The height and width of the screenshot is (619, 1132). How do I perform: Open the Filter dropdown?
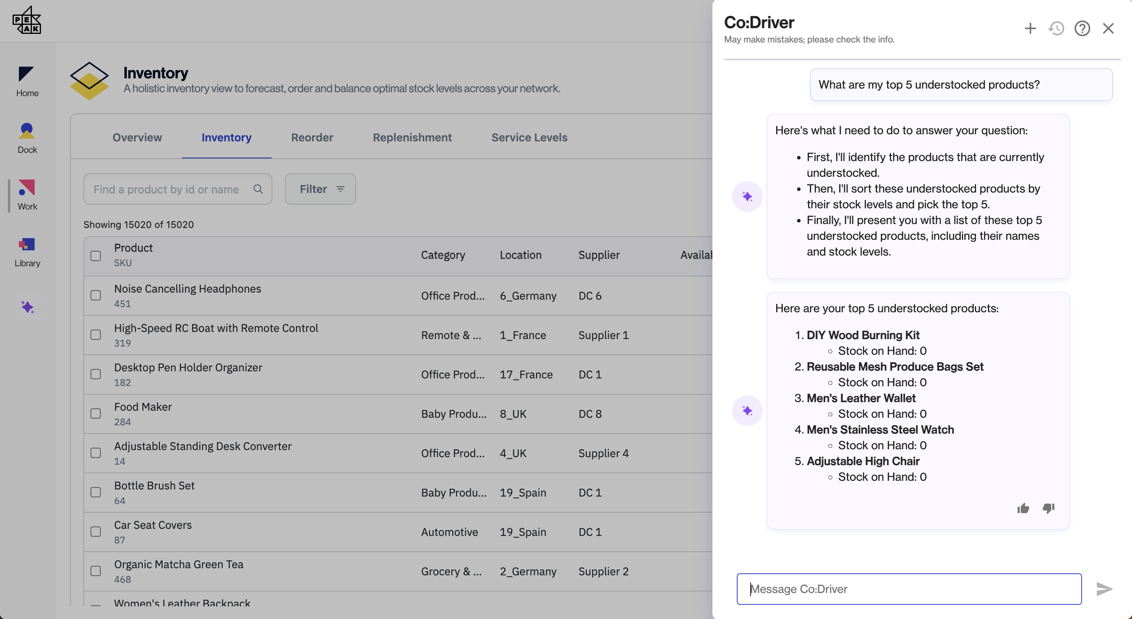(320, 189)
